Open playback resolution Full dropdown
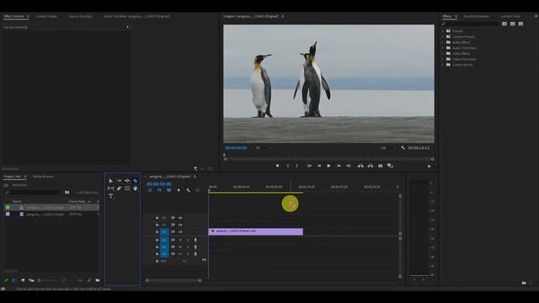Viewport: 539px width, 303px height. tap(388, 148)
